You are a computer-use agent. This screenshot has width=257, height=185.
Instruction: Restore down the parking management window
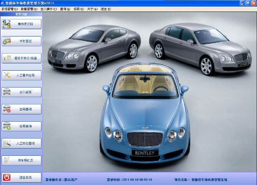tap(248, 3)
